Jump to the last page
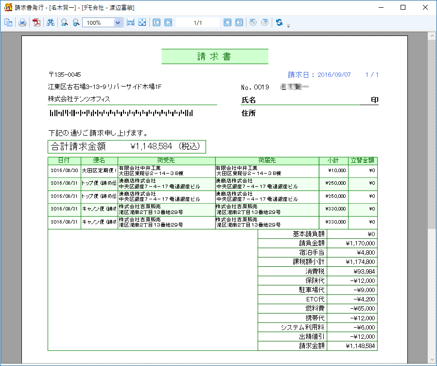This screenshot has height=366, width=437. 239,22
